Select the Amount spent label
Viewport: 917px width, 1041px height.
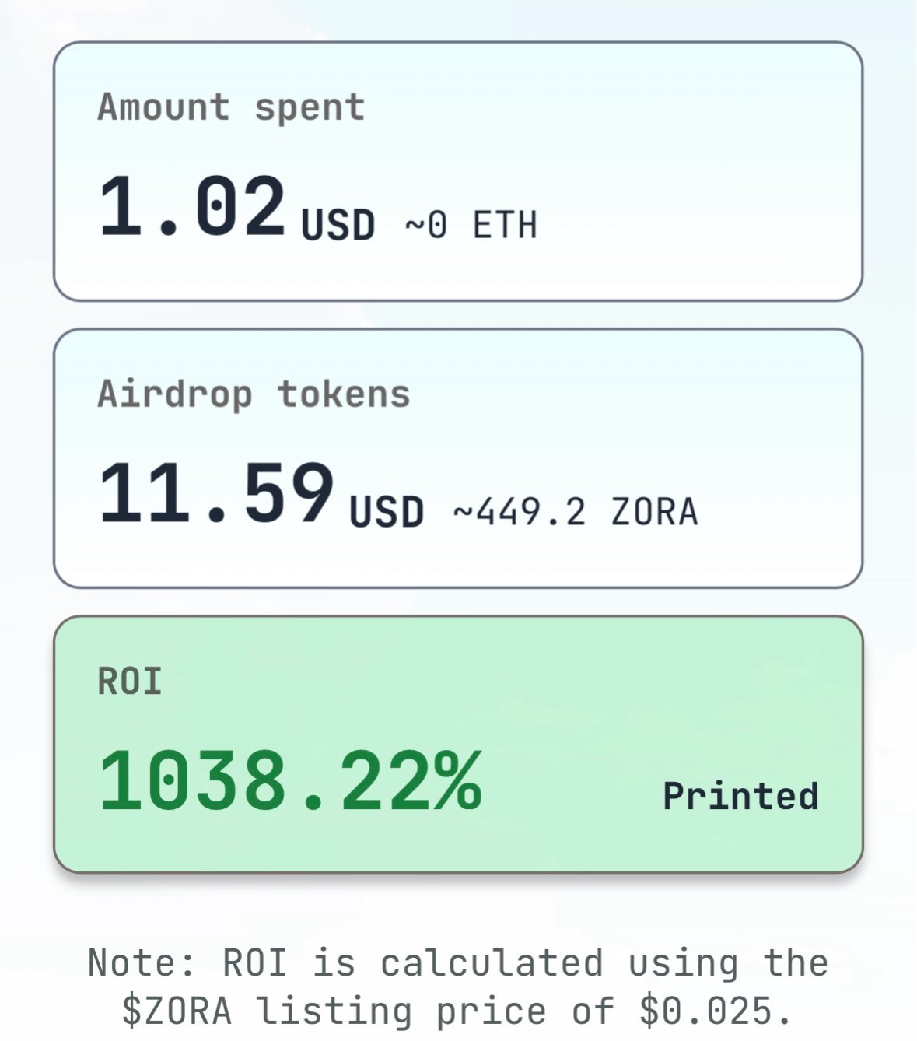tap(231, 108)
